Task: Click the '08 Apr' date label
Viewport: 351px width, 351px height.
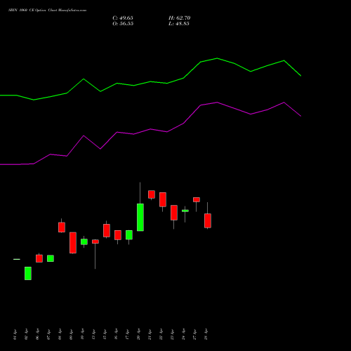Action: [60, 334]
